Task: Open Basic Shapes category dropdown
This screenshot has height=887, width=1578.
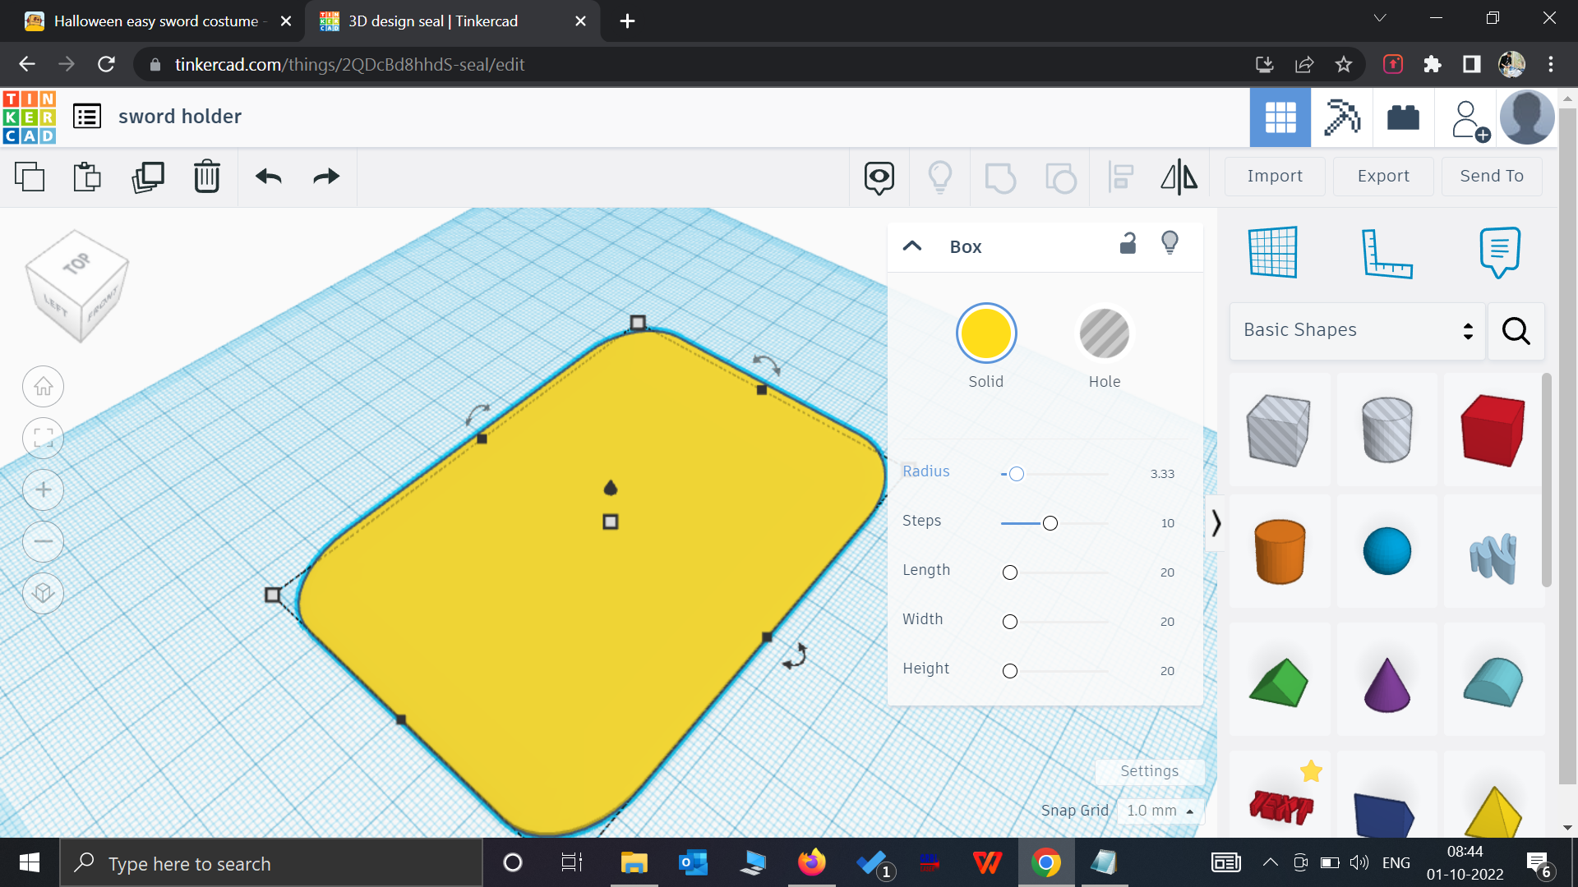Action: (1357, 330)
